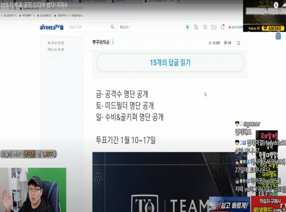Click the green pin icon in afreecaTV header
286x212 pixels.
(x=187, y=28)
